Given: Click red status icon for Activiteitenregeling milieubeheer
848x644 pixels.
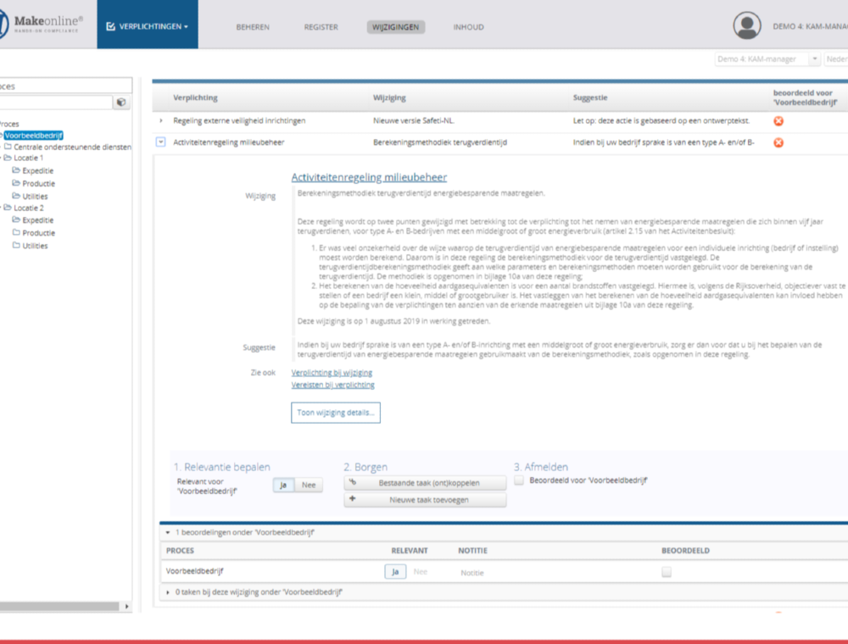Looking at the screenshot, I should click(x=778, y=142).
